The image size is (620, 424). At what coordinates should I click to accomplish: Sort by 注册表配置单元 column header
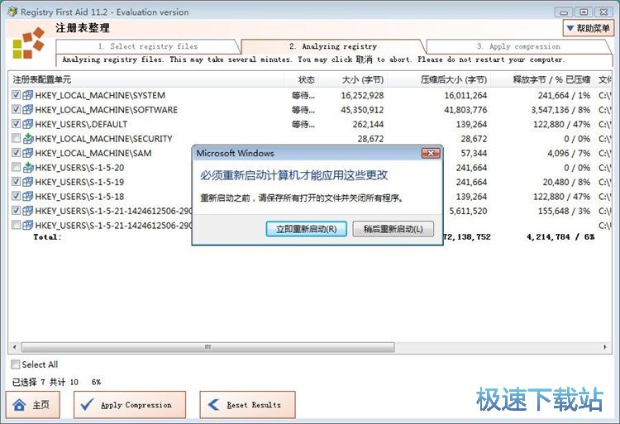(x=146, y=79)
